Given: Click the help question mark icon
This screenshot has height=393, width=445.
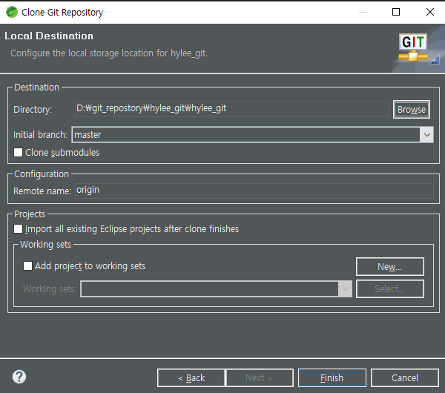Looking at the screenshot, I should pos(19,377).
